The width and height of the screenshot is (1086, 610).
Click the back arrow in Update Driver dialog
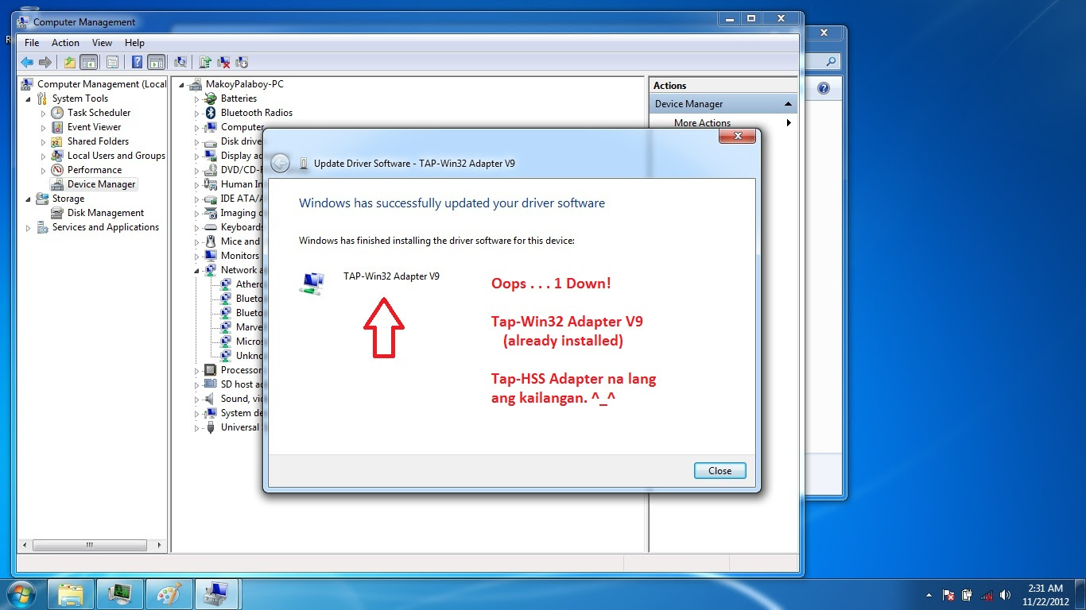[280, 163]
